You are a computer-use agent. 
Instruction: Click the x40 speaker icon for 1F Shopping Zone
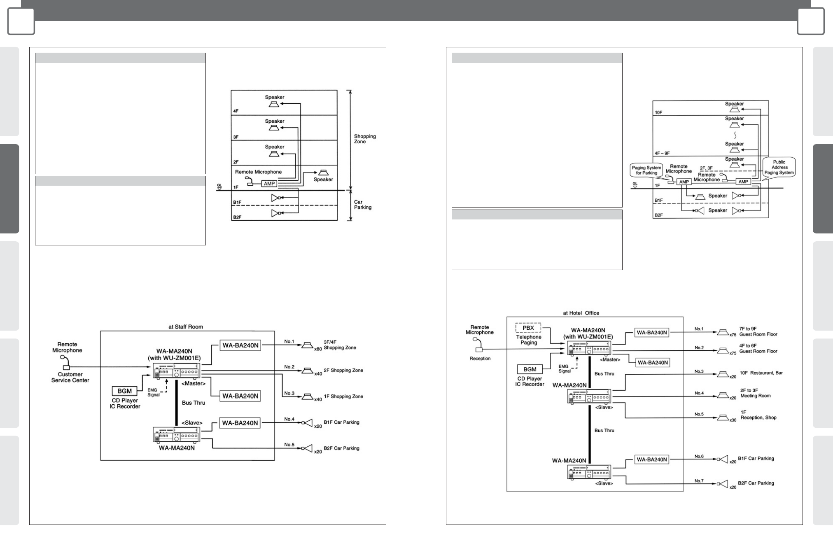(307, 396)
